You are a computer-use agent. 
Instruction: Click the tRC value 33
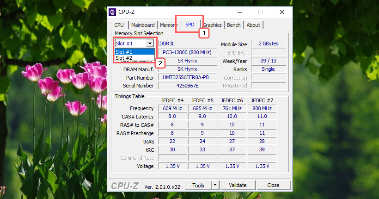[202, 149]
